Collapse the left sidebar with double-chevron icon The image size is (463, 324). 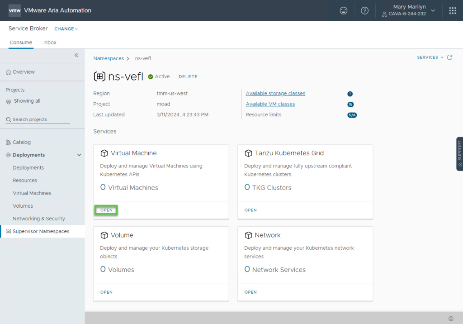[x=76, y=55]
